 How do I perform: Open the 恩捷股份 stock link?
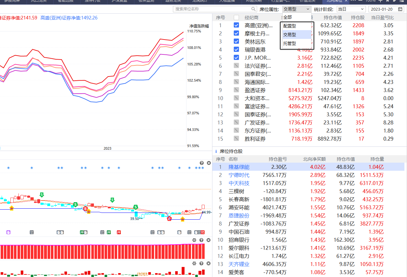point(239,215)
